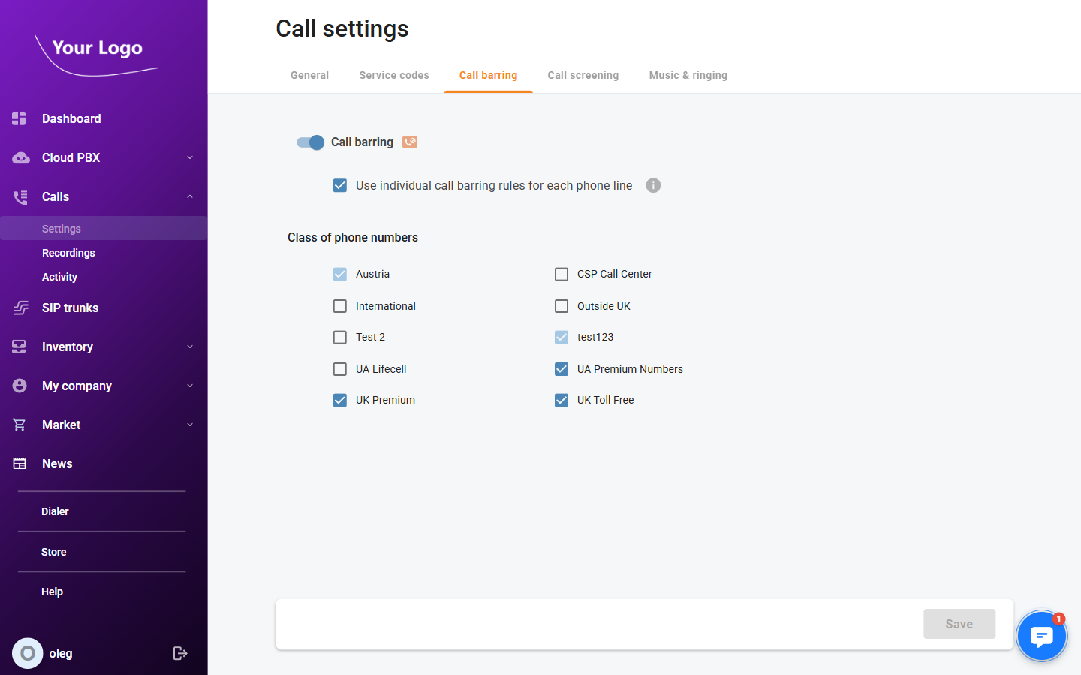
Task: Open the Dialer link
Action: click(x=55, y=511)
